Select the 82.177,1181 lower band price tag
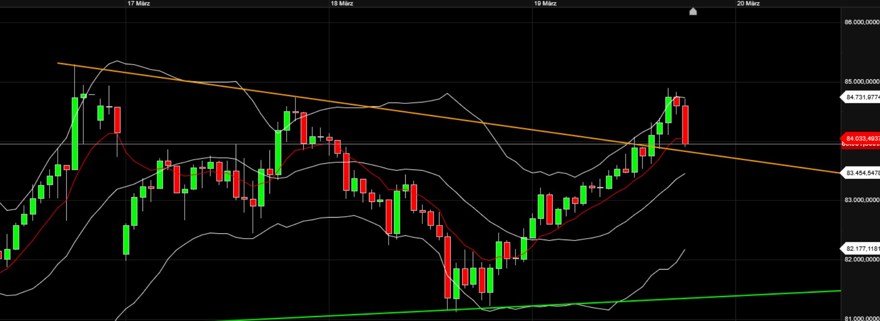This screenshot has width=880, height=321. pyautogui.click(x=860, y=248)
